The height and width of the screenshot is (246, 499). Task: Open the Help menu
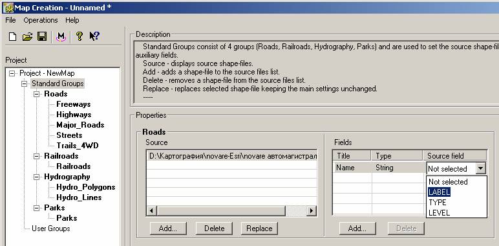[72, 20]
